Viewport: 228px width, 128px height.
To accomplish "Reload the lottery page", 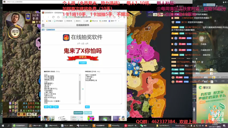I will coord(53,17).
